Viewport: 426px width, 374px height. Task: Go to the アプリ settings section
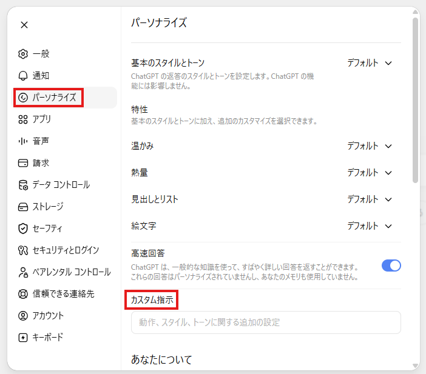65,119
